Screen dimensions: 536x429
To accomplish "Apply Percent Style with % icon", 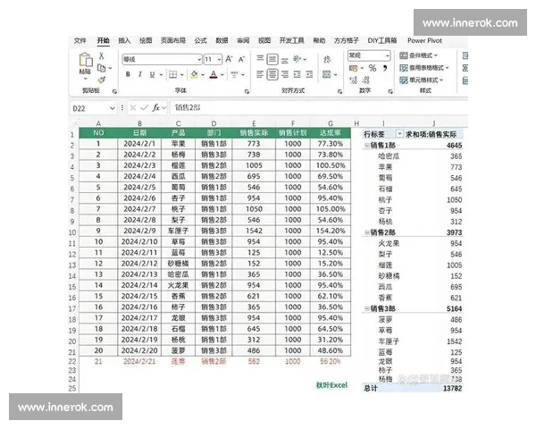I will [x=373, y=68].
